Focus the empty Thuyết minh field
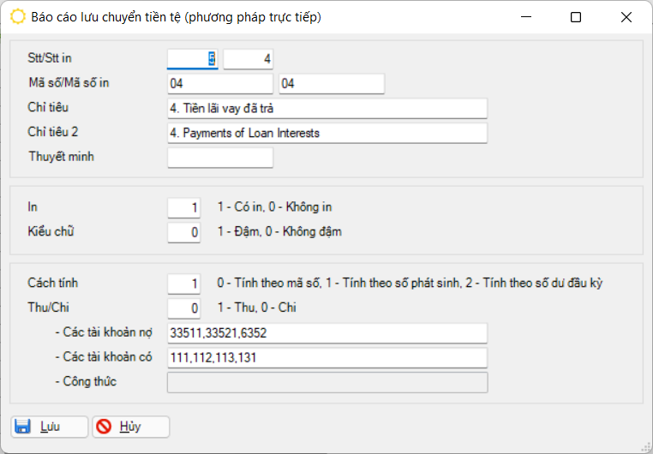Screen dimensions: 653x454 pyautogui.click(x=220, y=158)
